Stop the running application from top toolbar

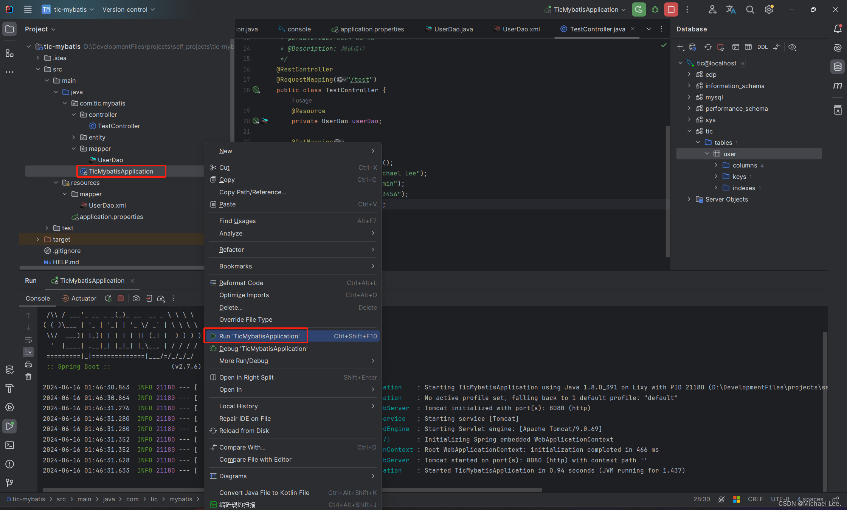(671, 9)
